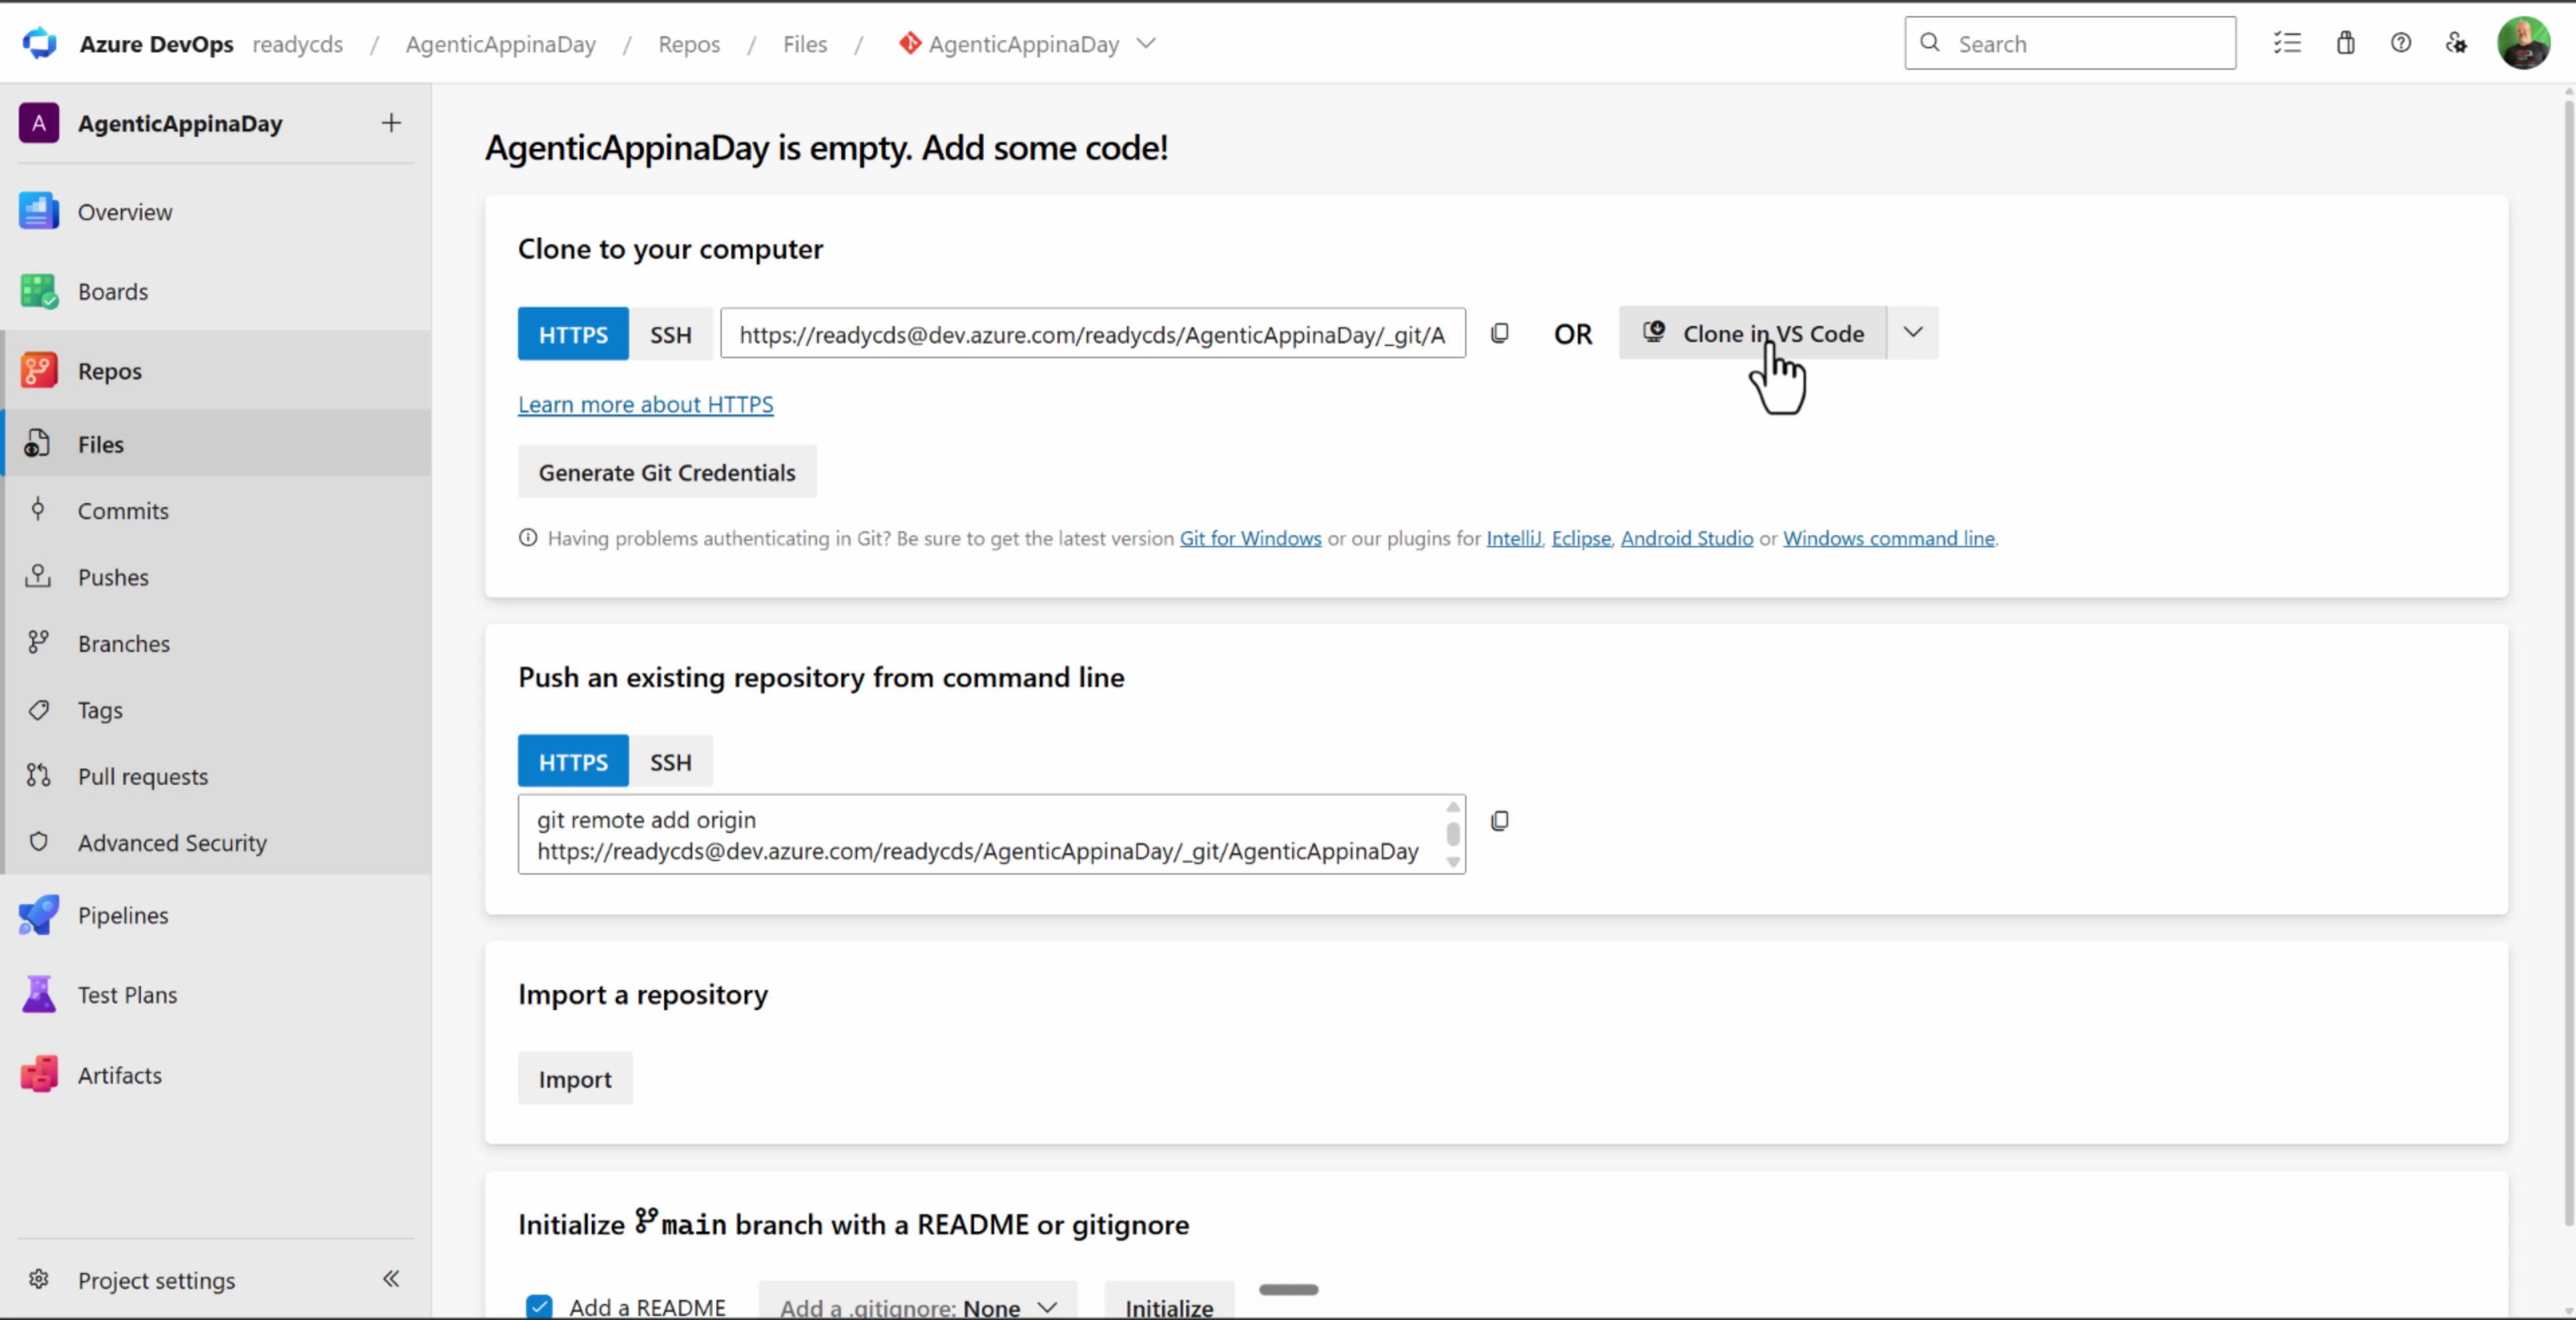Select SSH under Push an existing repository
Image resolution: width=2576 pixels, height=1320 pixels.
point(671,762)
